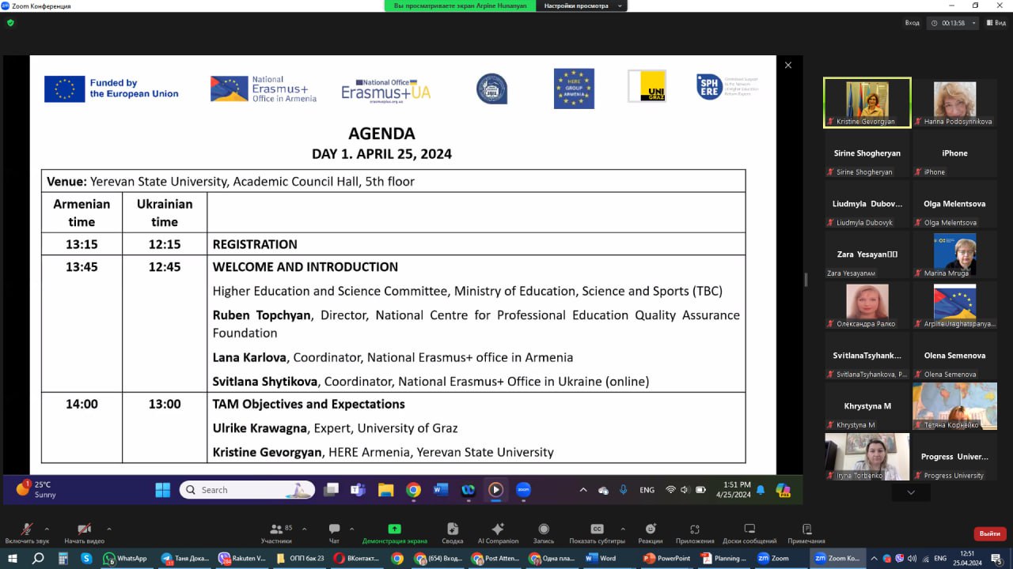Start camera with Начать видео button
This screenshot has height=569, width=1013.
point(84,529)
